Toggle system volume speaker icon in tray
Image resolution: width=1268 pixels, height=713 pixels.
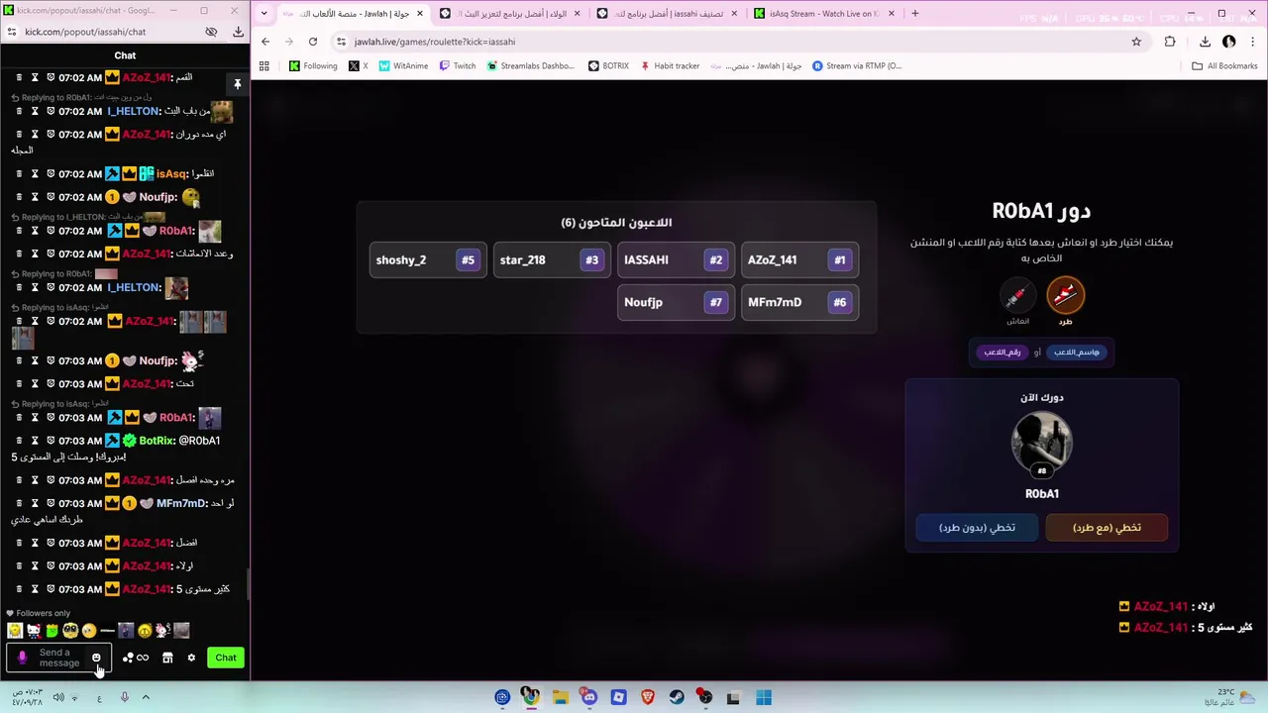pyautogui.click(x=57, y=697)
